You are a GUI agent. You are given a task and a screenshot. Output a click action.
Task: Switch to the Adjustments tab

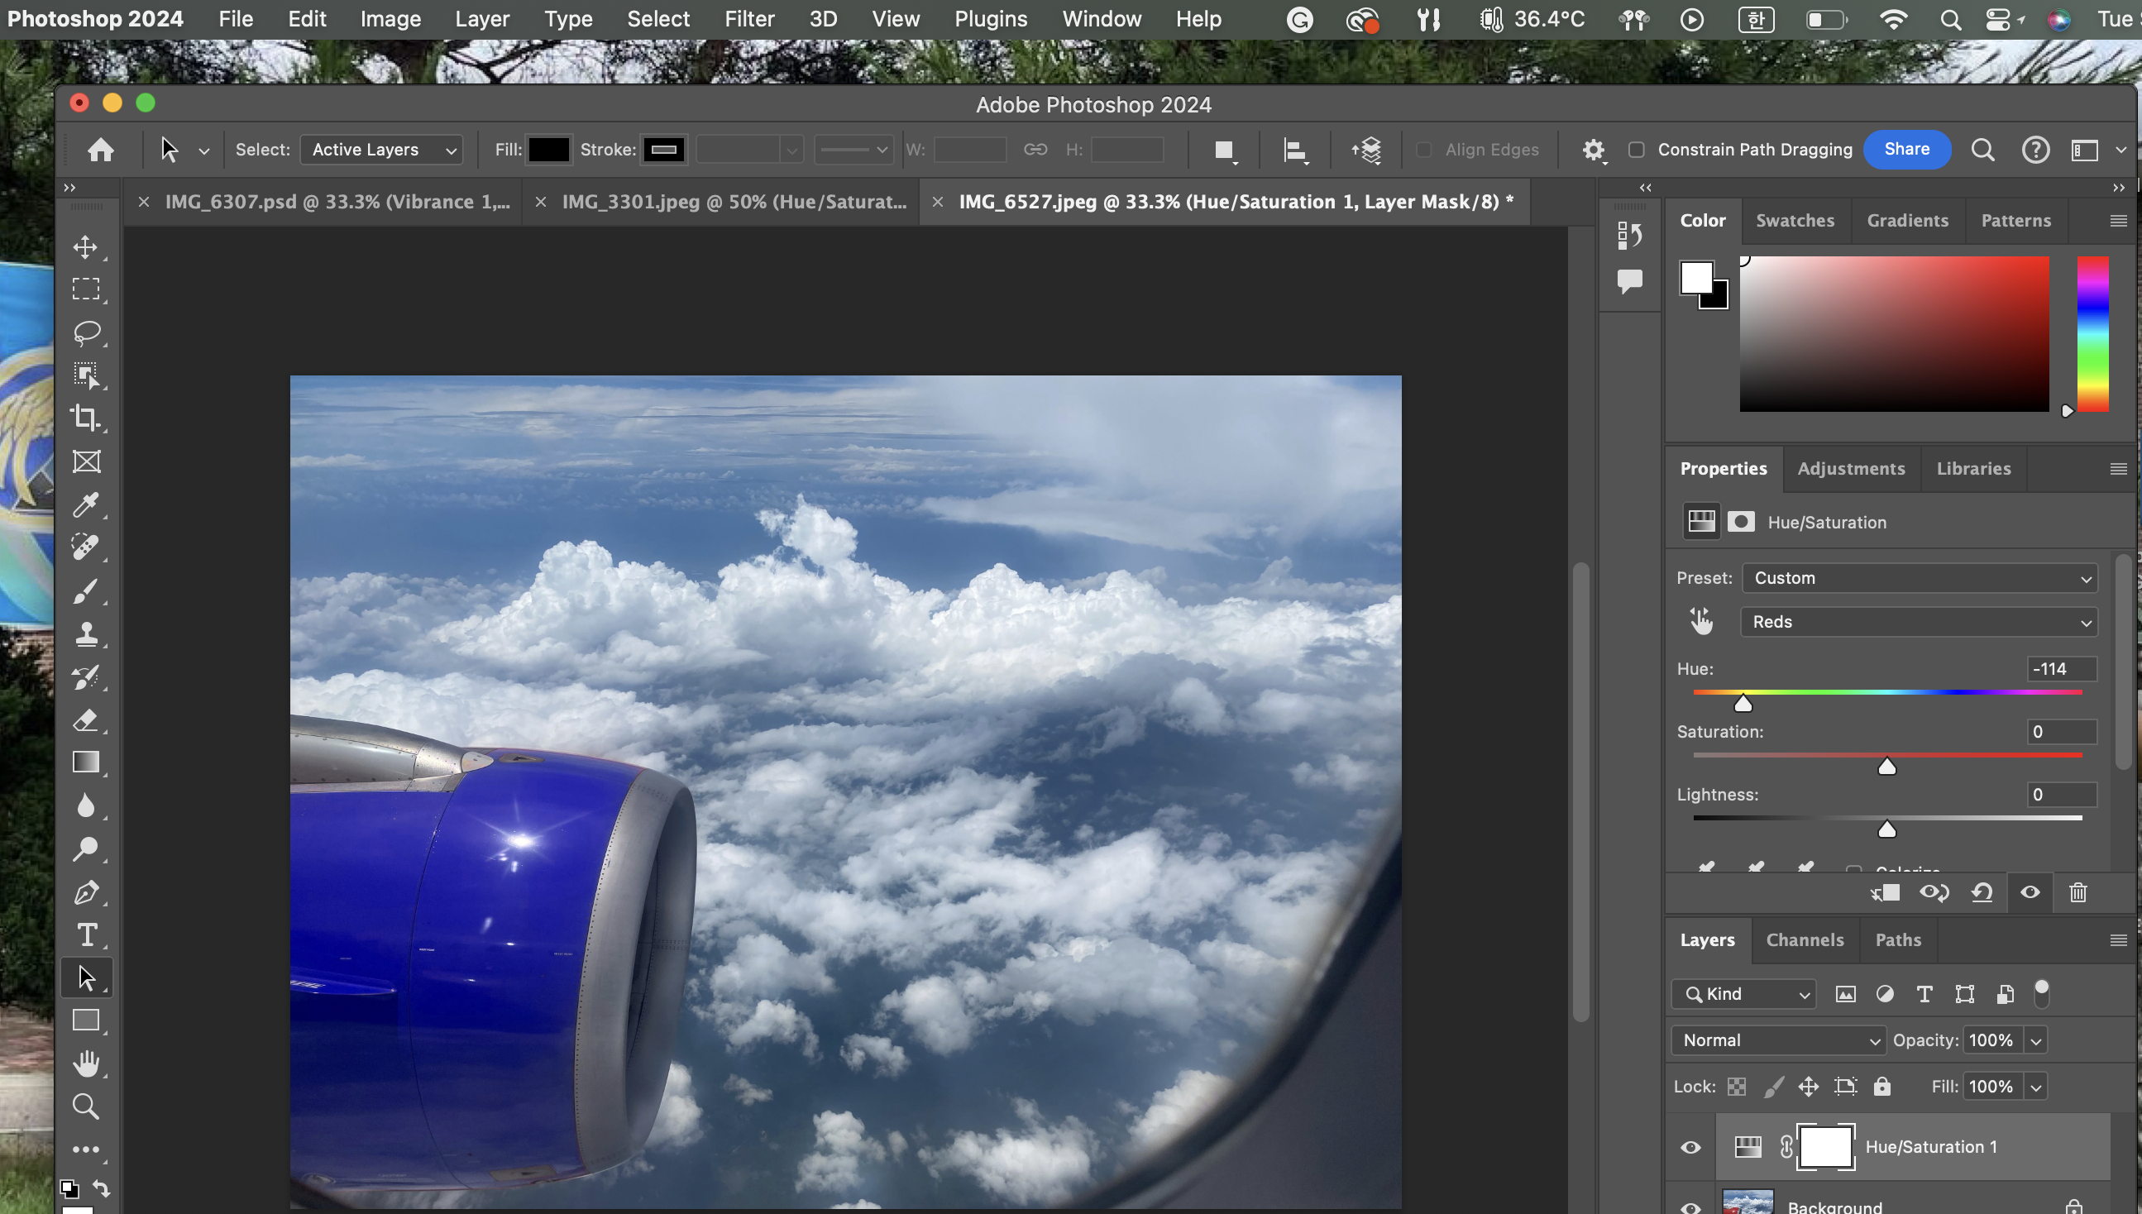[x=1850, y=469]
